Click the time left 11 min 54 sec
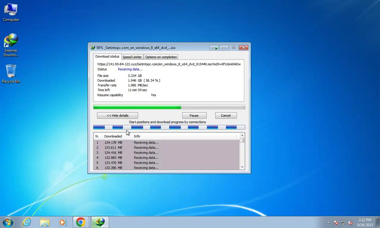 (x=137, y=90)
